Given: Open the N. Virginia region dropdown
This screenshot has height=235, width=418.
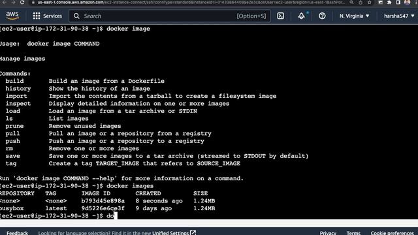Looking at the screenshot, I should point(354,16).
